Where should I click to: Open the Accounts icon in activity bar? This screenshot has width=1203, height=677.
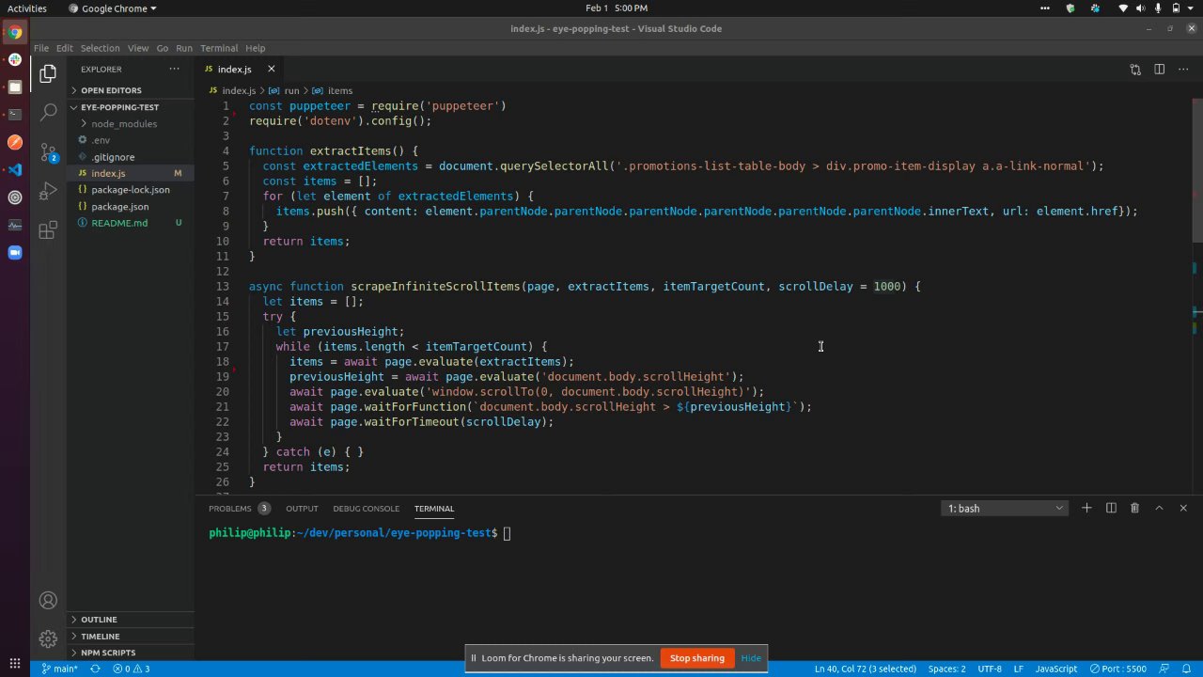tap(49, 601)
